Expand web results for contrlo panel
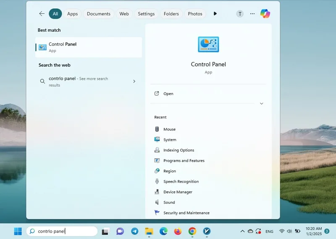336x239 pixels. click(x=134, y=81)
